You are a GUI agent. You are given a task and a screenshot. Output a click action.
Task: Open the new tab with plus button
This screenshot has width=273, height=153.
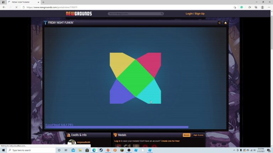click(x=43, y=2)
